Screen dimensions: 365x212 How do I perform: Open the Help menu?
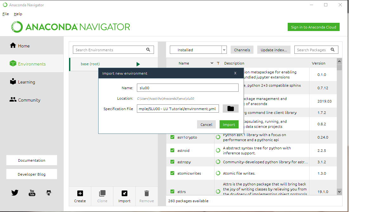18,14
